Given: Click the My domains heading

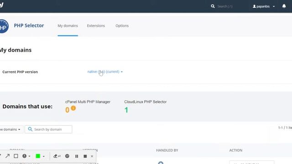Looking at the screenshot, I should (16, 50).
